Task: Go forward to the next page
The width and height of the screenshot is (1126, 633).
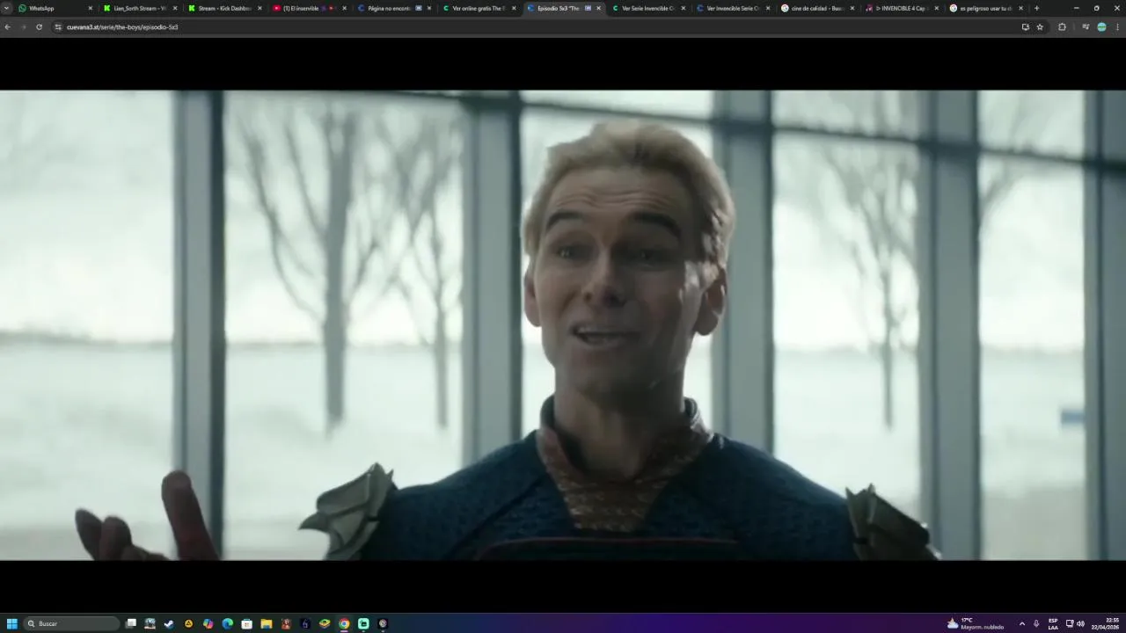Action: (23, 27)
